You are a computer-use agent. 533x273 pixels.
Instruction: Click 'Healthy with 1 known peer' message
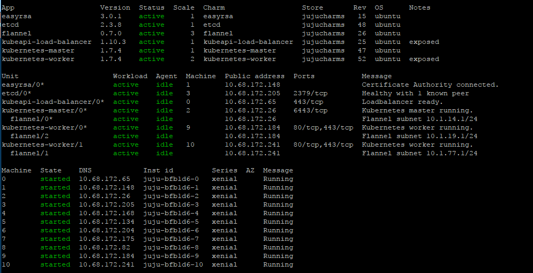pyautogui.click(x=416, y=93)
